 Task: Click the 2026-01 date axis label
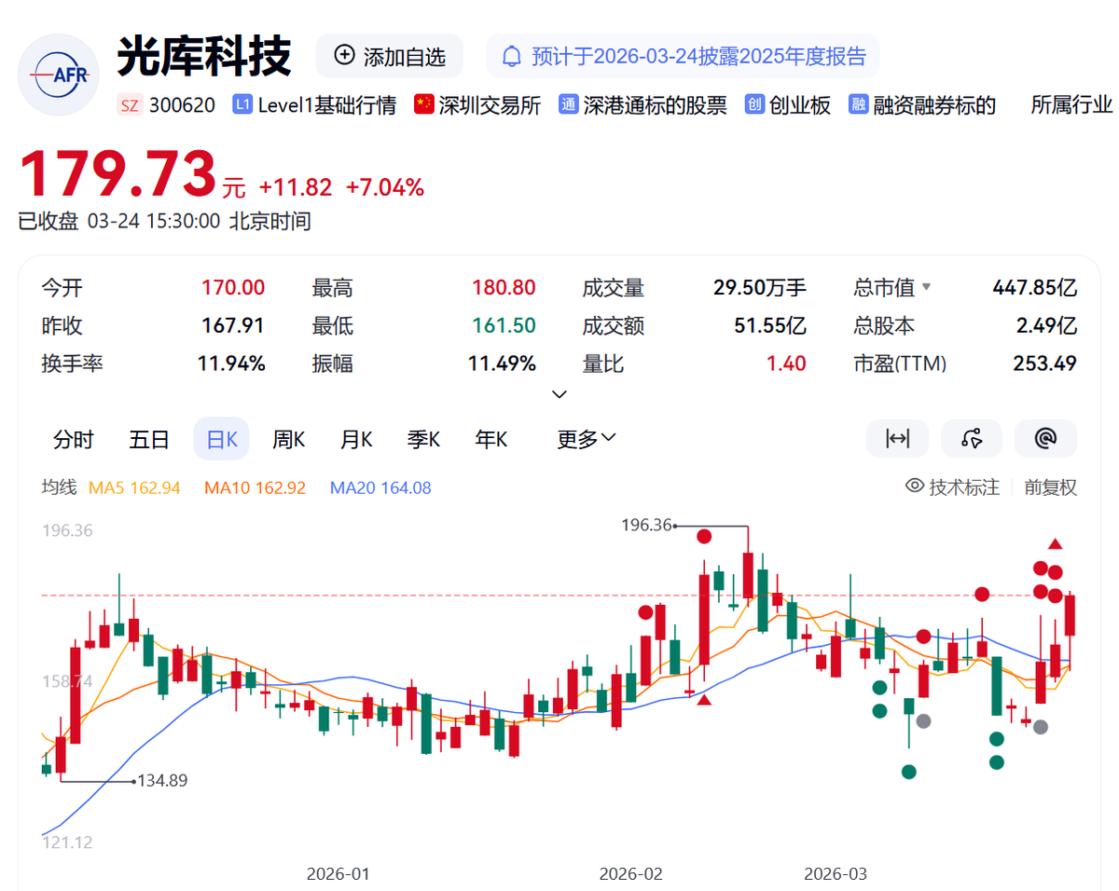(338, 874)
